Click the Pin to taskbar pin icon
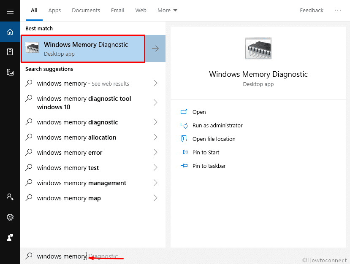Viewport: 350px width, 264px height. (184, 166)
